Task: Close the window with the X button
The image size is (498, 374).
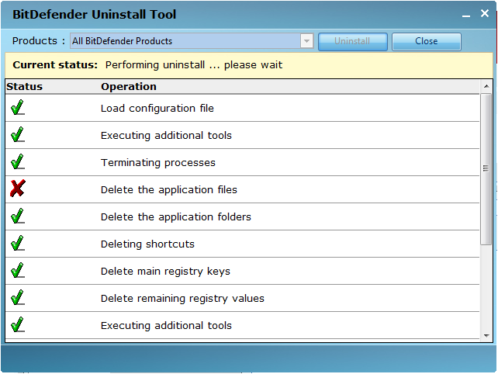Action: [485, 13]
